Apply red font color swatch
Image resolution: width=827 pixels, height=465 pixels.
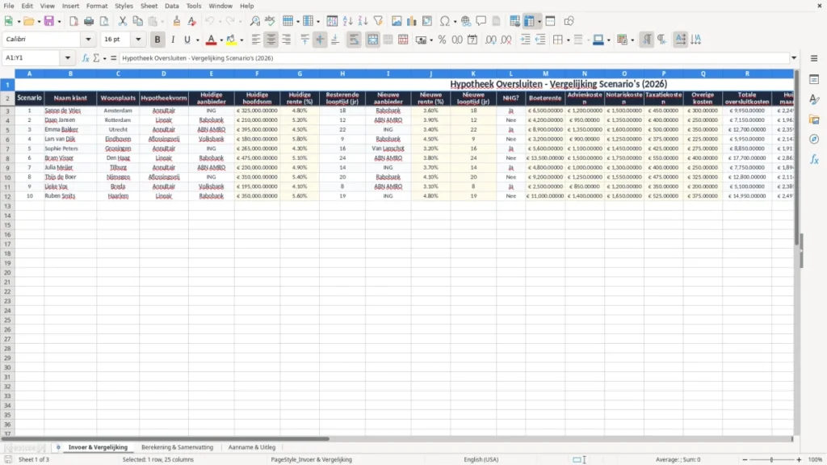point(211,40)
